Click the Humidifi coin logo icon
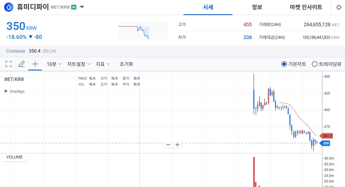This screenshot has width=345, height=187. [x=10, y=7]
